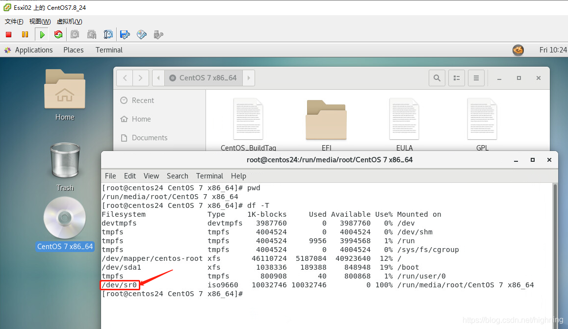Screen dimensions: 568x329
Task: Click the orange notification icon in top bar
Action: (x=518, y=50)
